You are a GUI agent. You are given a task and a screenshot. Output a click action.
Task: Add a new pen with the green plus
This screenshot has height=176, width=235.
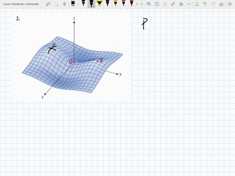141,4
